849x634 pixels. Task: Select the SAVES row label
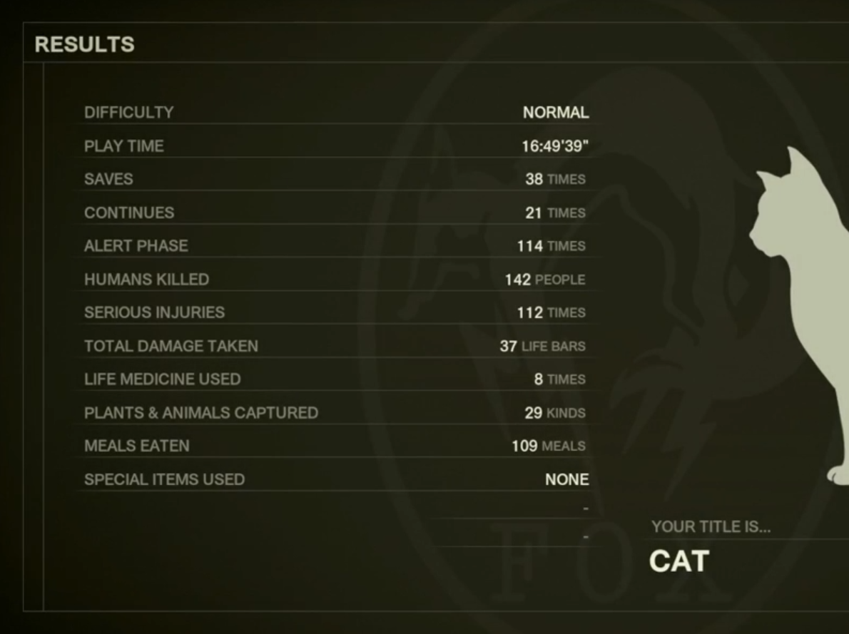[108, 179]
